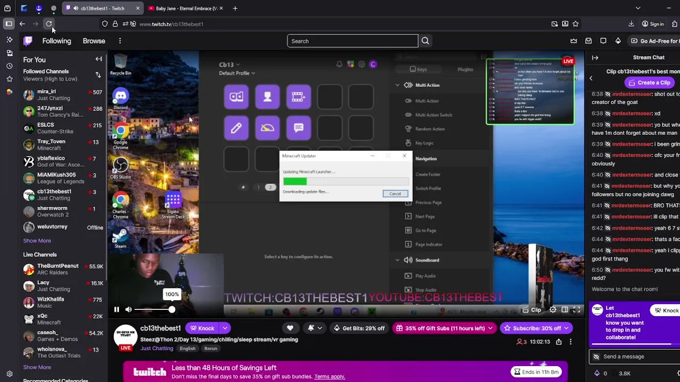Open mira_irl followed channel

63,95
